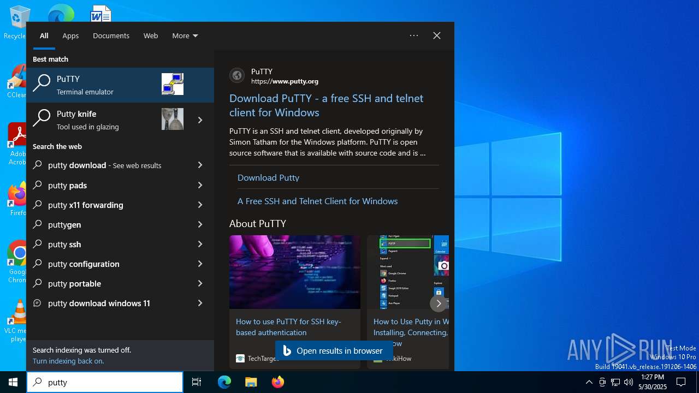This screenshot has height=393, width=699.
Task: Click the PuTTY computer icon thumbnail
Action: [173, 84]
